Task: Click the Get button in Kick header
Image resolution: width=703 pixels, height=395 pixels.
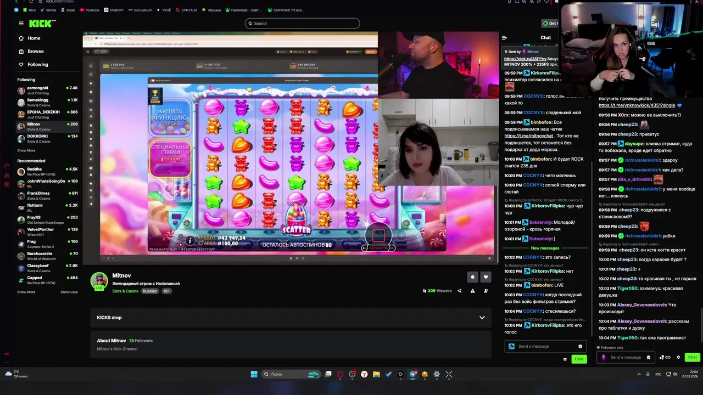Action: click(550, 23)
